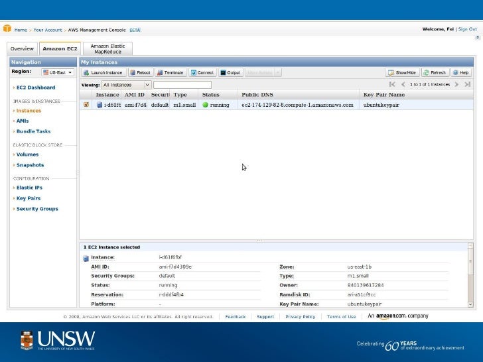Open Snapshots in the navigation panel
Screen dimensions: 483x362
coord(30,165)
